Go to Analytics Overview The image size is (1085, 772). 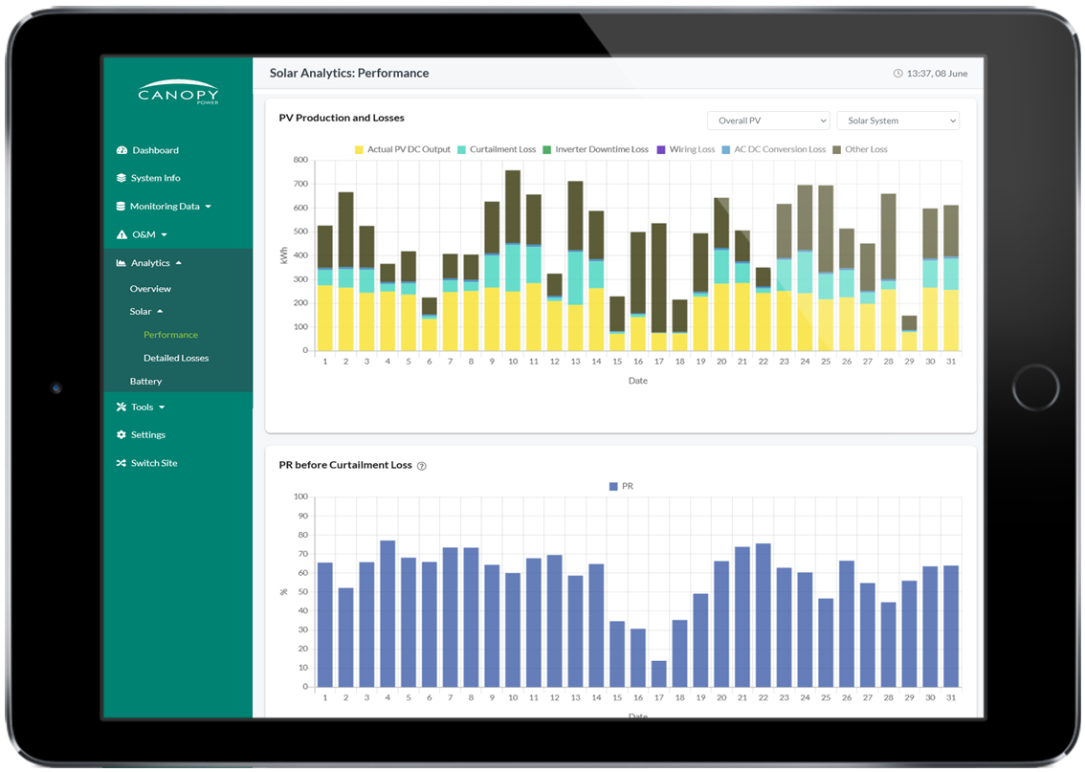coord(150,289)
